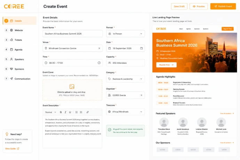This screenshot has width=240, height=160.
Task: Open the Tickets step
Action: (x=18, y=40)
